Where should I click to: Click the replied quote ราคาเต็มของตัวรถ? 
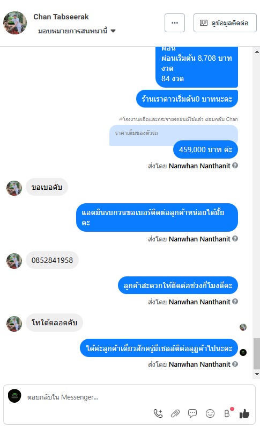pyautogui.click(x=174, y=134)
